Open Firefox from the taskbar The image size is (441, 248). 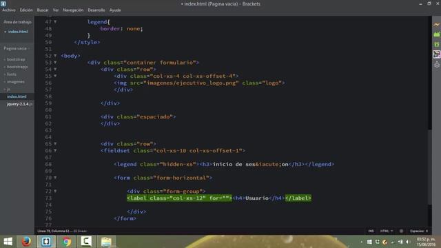[x=26, y=242]
